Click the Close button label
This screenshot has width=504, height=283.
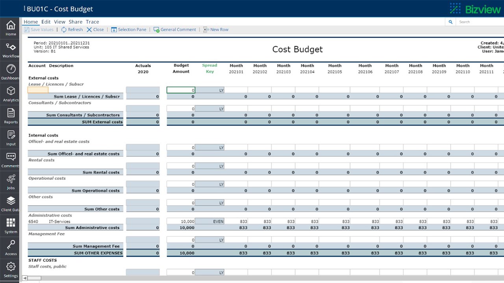tap(98, 29)
